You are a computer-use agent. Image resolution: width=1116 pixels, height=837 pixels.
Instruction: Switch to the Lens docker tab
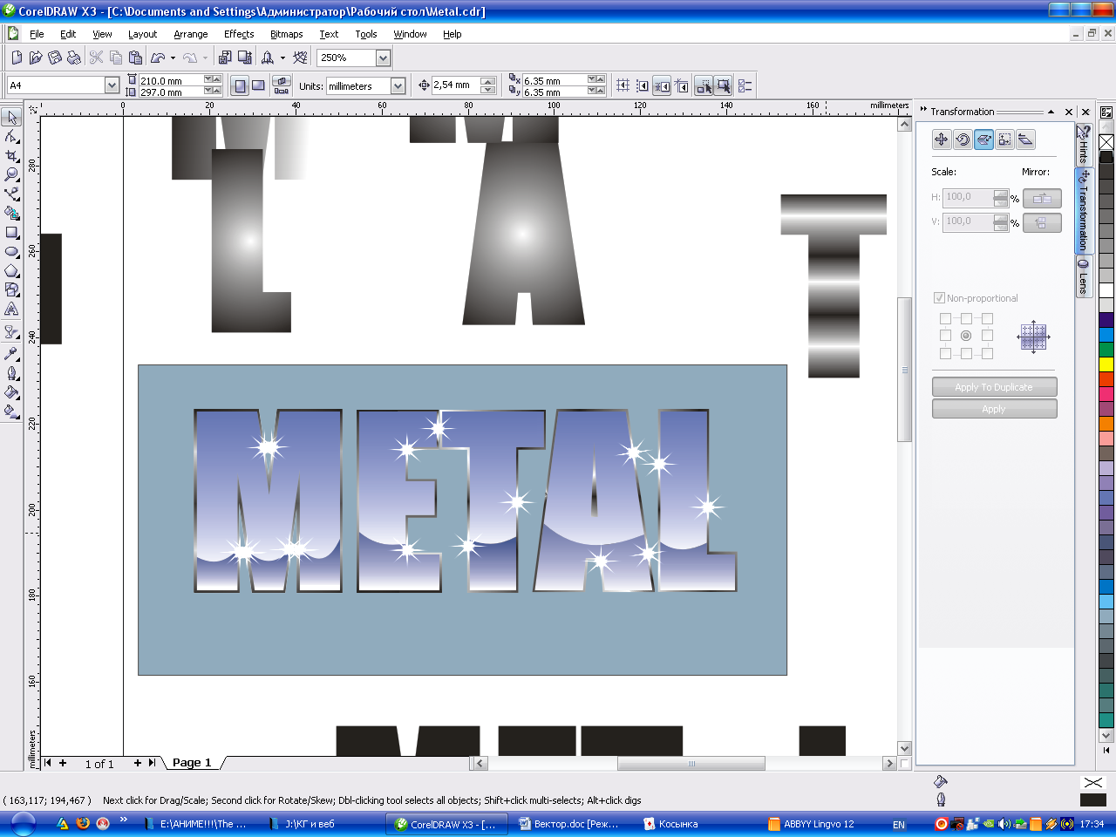coord(1083,276)
